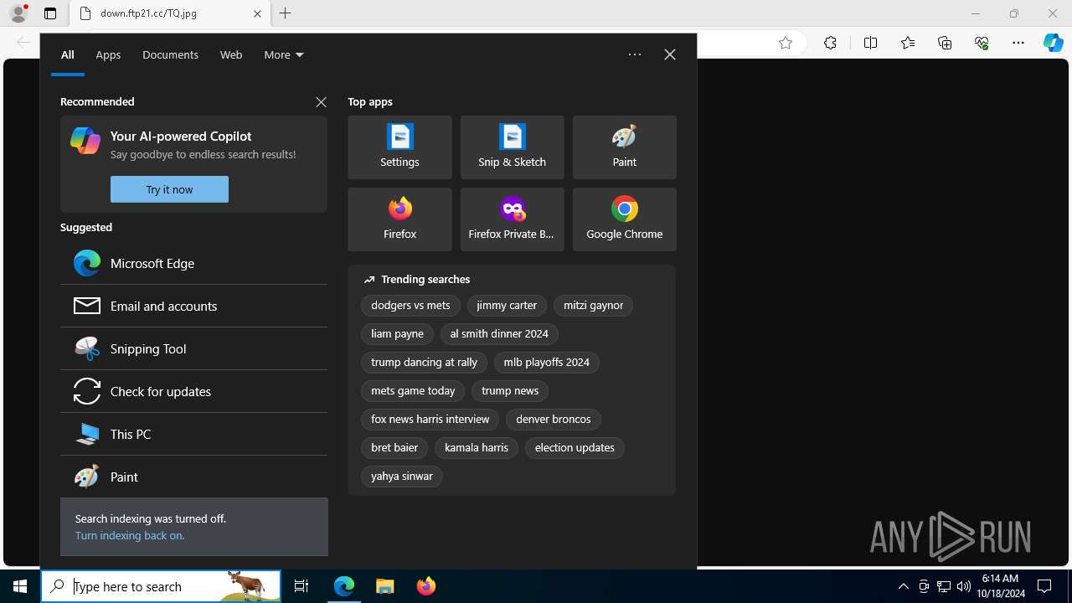Toggle Edge split screen
1072x603 pixels.
870,43
